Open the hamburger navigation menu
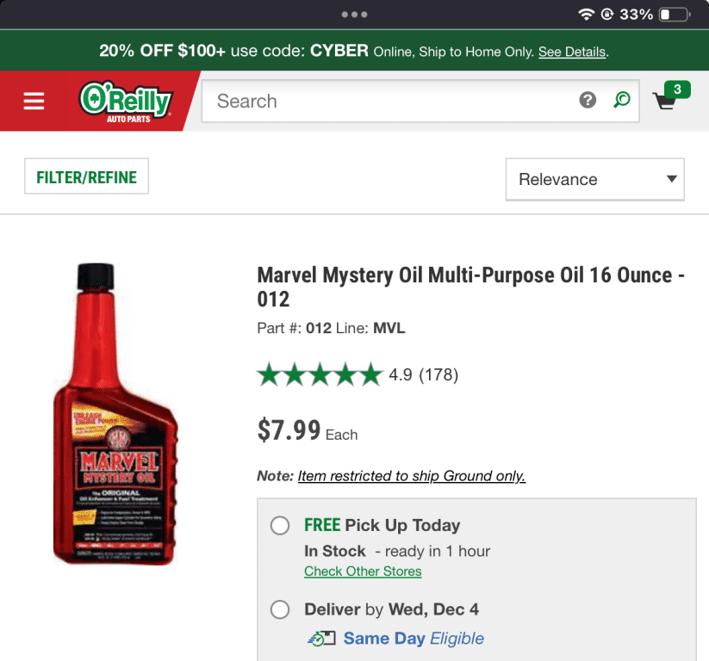709x661 pixels. 34,102
